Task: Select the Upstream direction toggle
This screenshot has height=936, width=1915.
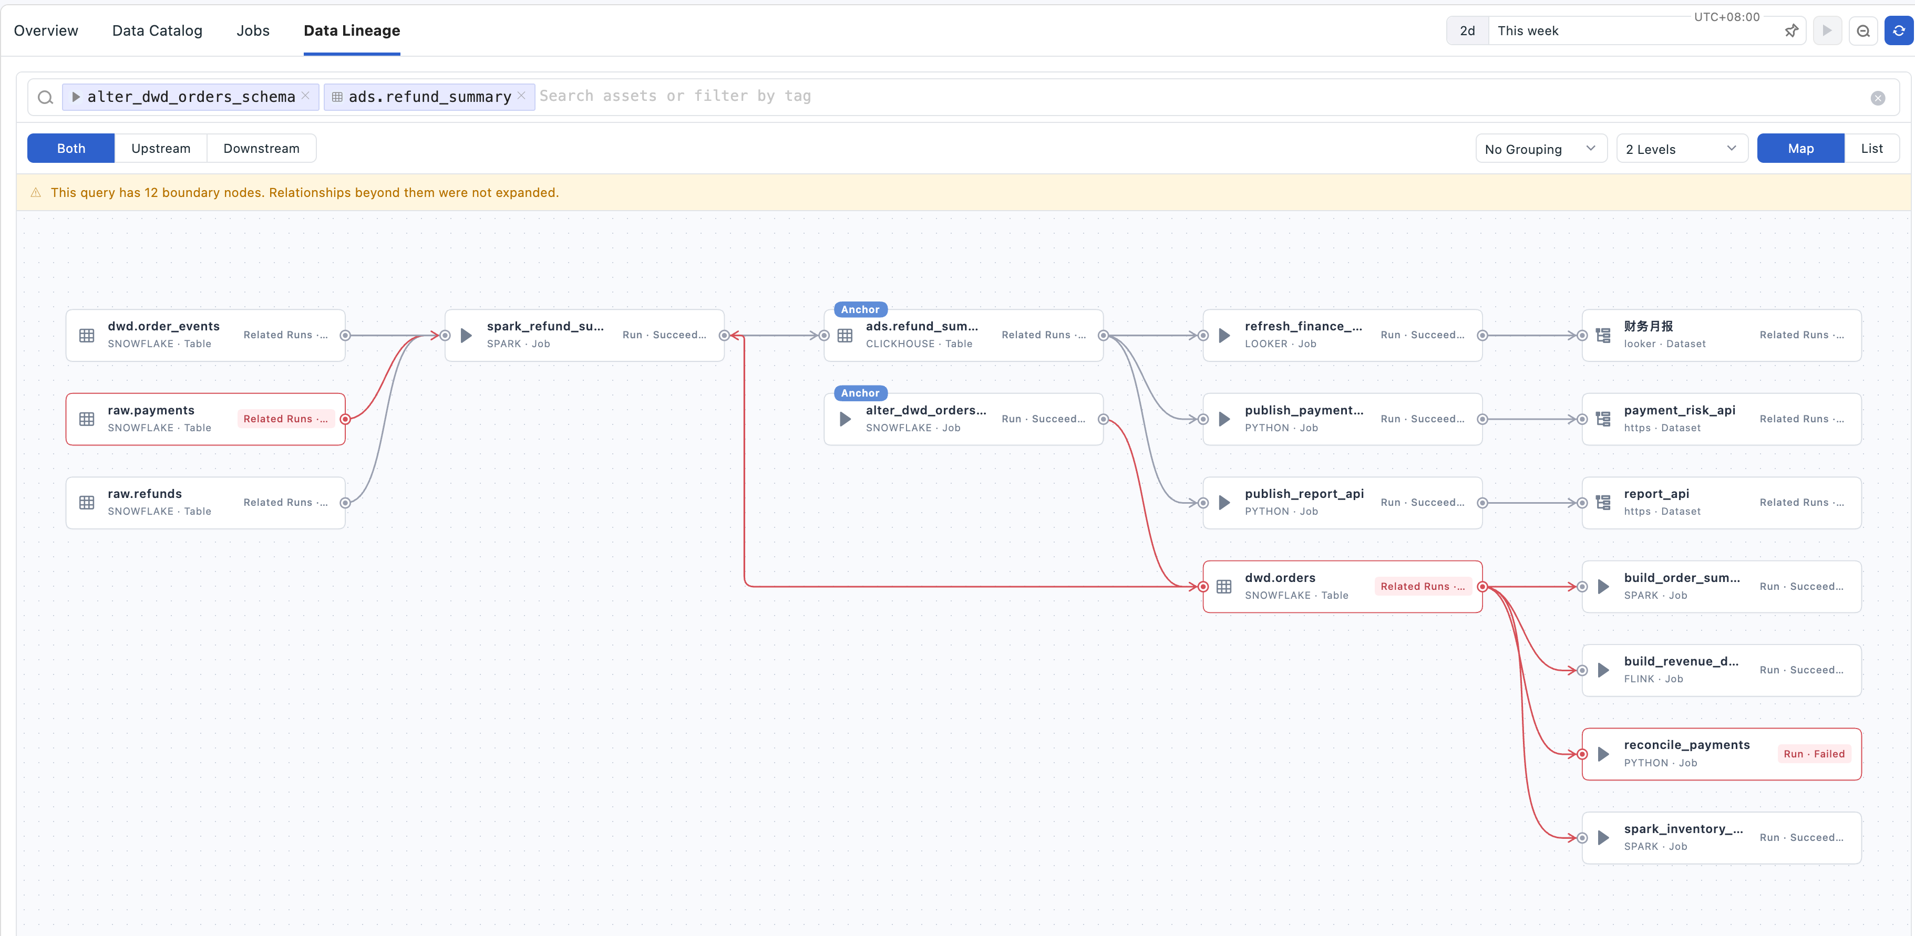Action: [x=161, y=149]
